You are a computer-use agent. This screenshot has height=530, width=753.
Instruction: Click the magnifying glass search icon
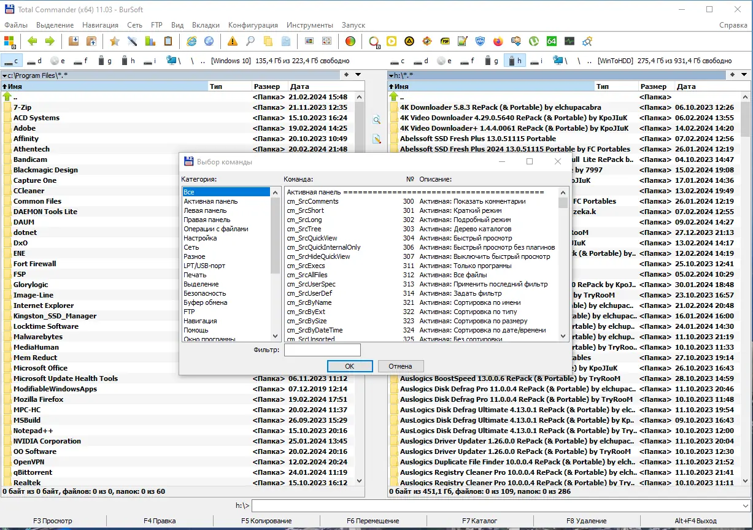tap(250, 41)
